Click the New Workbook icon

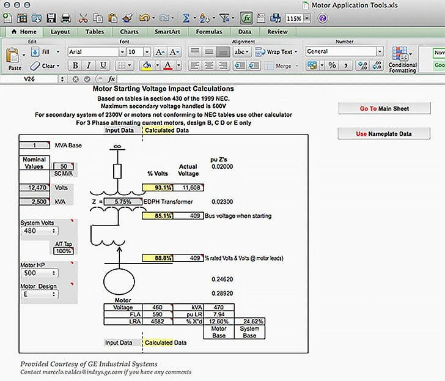click(x=7, y=18)
